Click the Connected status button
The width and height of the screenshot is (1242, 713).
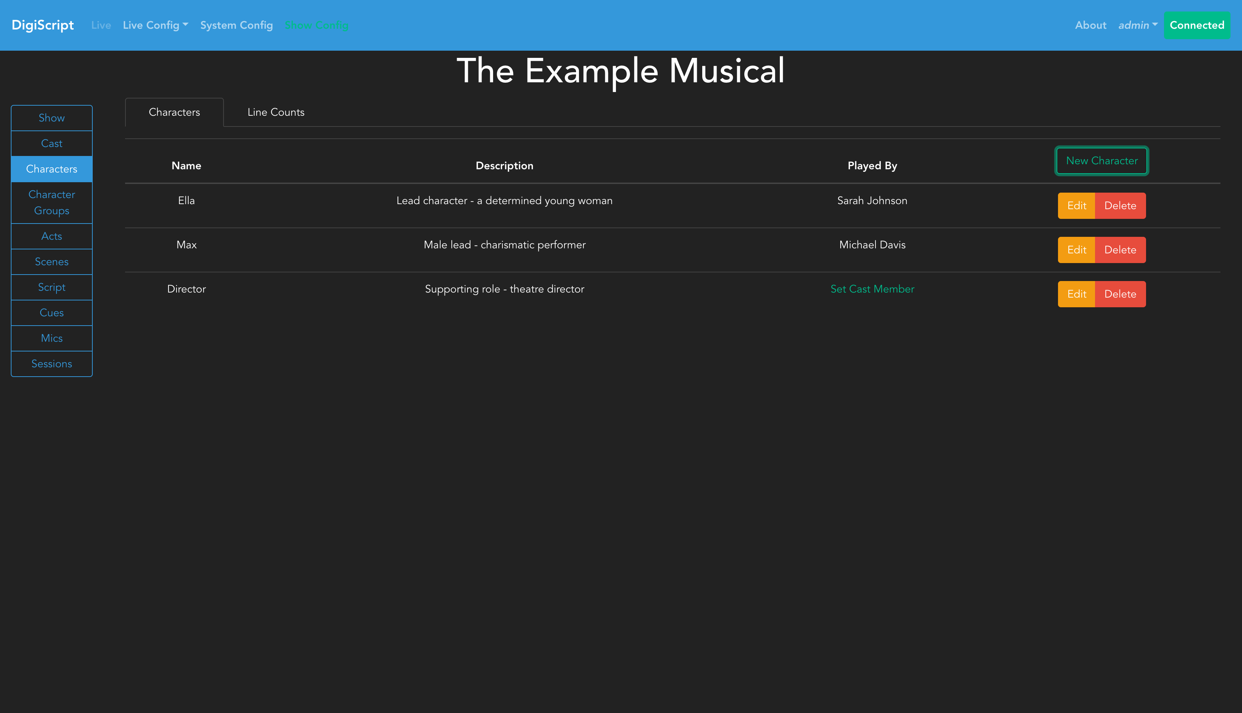pyautogui.click(x=1196, y=25)
